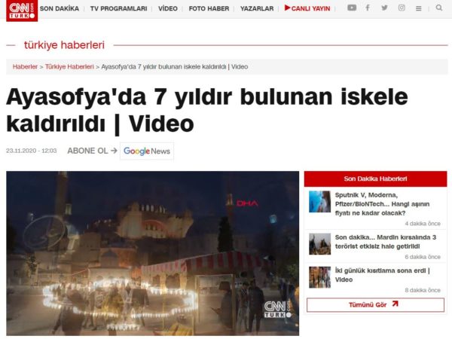The height and width of the screenshot is (339, 452).
Task: Open the Son Dakika menu item
Action: (59, 8)
